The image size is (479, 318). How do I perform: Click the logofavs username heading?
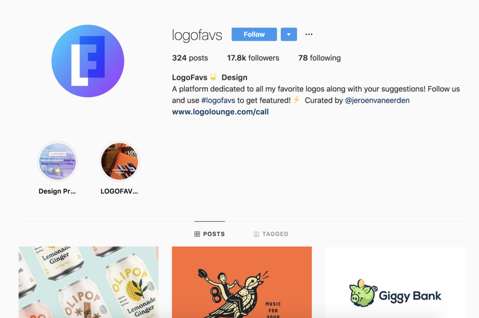(197, 35)
